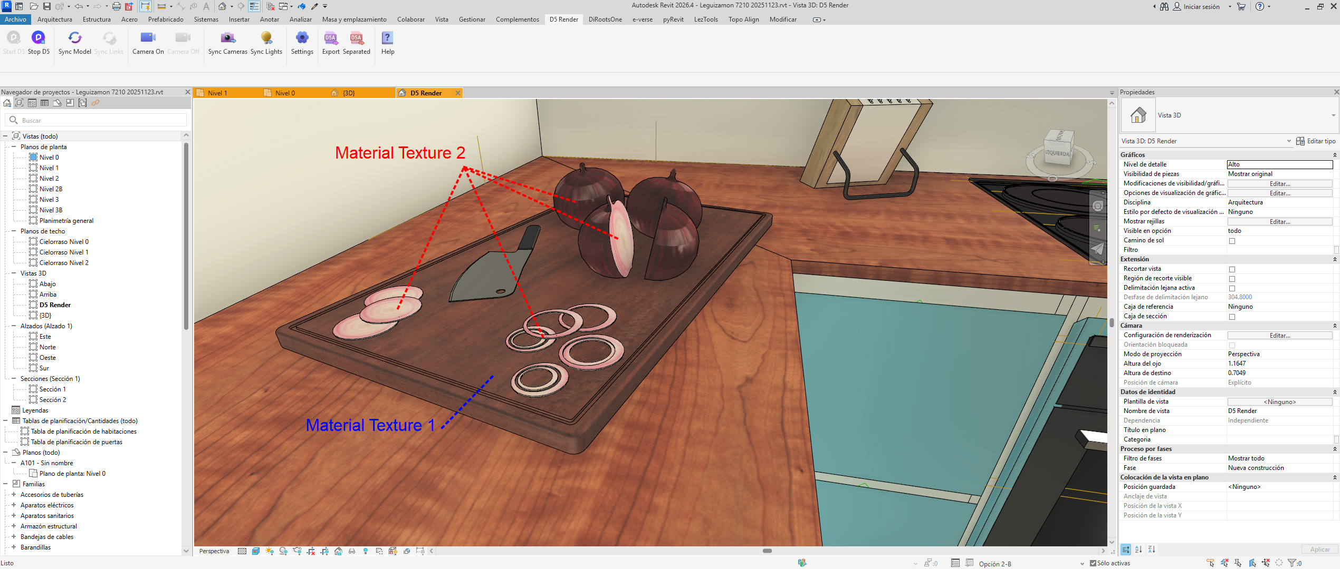Click the Sync Model icon
The height and width of the screenshot is (569, 1340).
[x=75, y=38]
